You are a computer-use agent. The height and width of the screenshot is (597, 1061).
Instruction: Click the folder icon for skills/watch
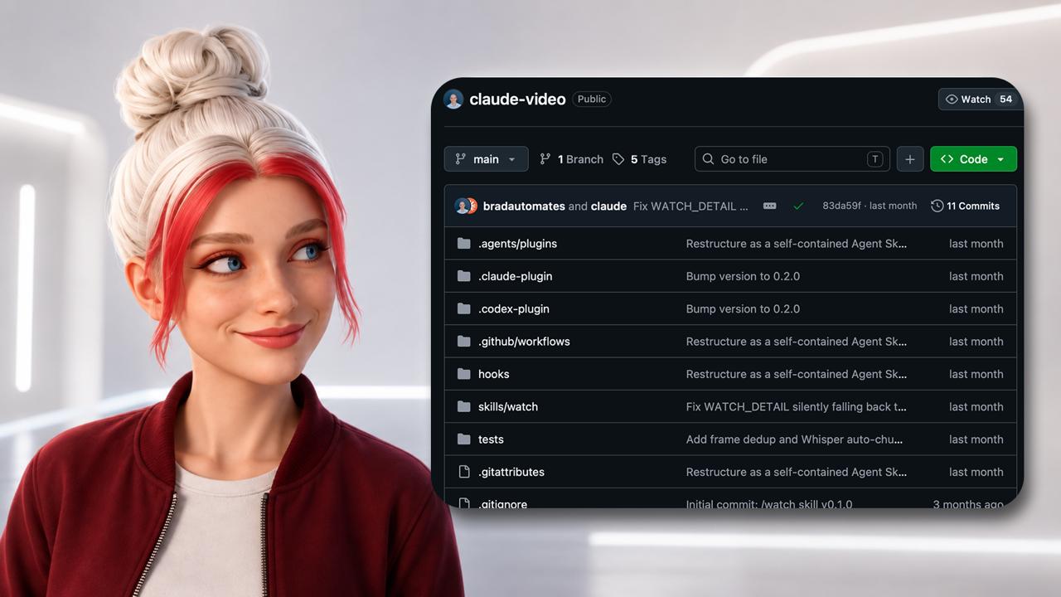click(463, 406)
